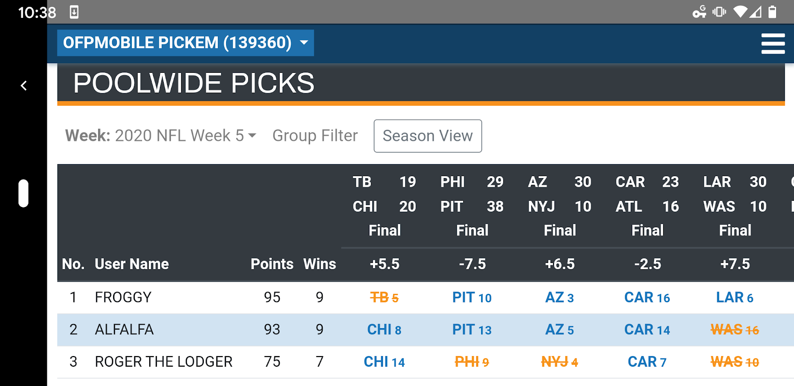Tap the white side handle pill
Image resolution: width=794 pixels, height=386 pixels.
coord(24,193)
